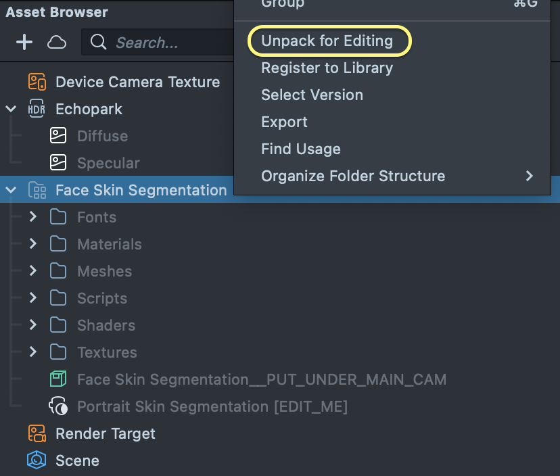
Task: Click the Specular texture icon
Action: [x=59, y=163]
